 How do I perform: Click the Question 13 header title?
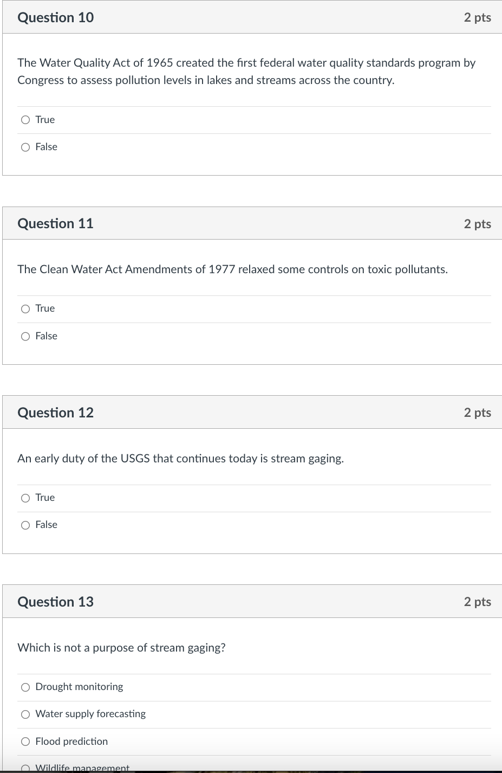(x=55, y=602)
